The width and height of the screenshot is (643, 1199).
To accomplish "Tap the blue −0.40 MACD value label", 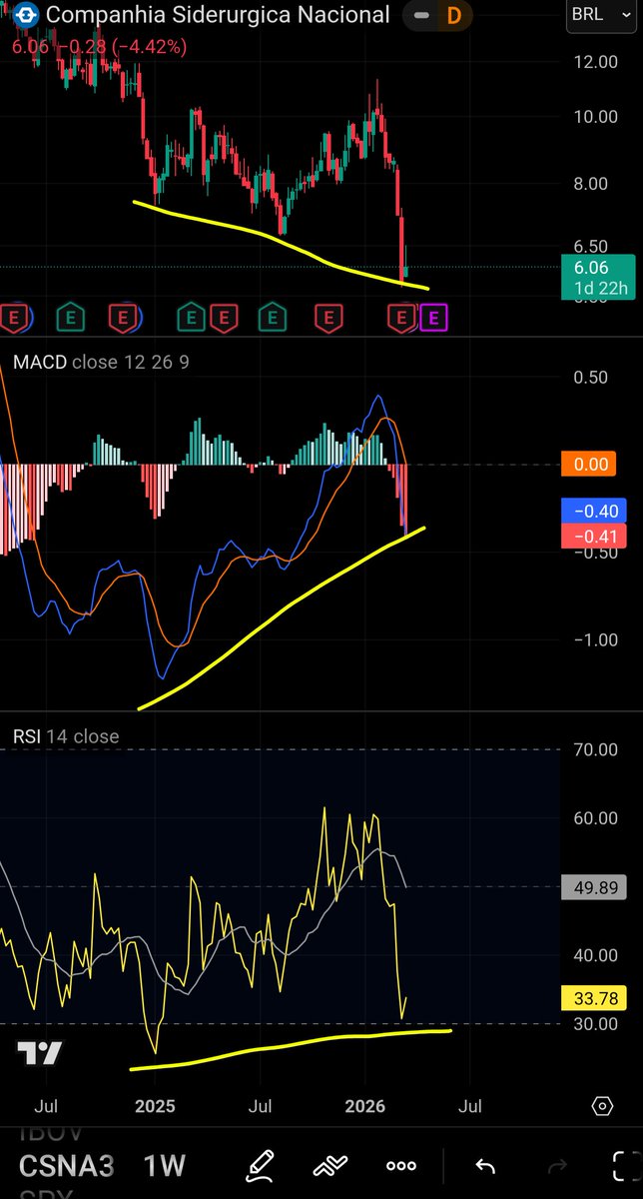I will (595, 511).
